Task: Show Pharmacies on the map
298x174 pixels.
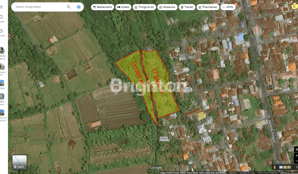Action: [208, 7]
